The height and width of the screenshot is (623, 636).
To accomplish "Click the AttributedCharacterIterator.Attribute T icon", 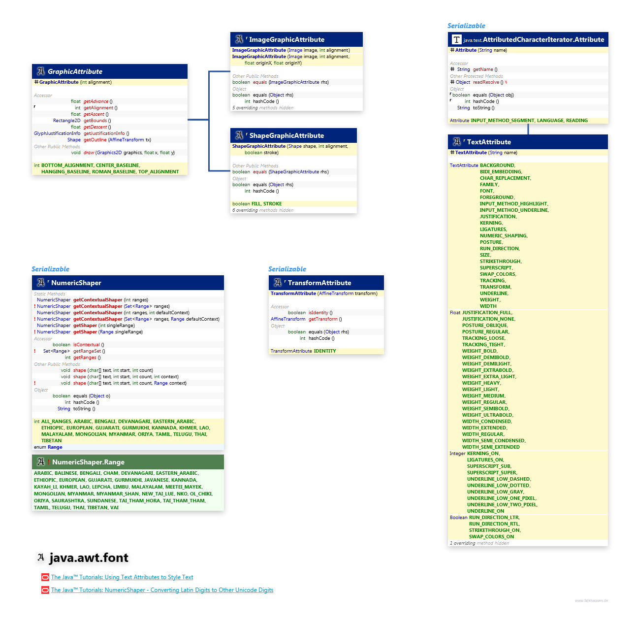I will [457, 39].
